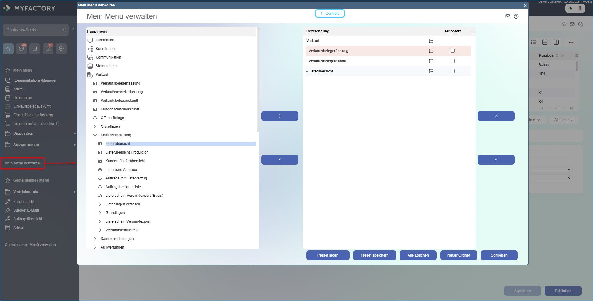The image size is (593, 301).
Task: Click the Koordination icon in Hauptmenü
Action: (x=90, y=49)
